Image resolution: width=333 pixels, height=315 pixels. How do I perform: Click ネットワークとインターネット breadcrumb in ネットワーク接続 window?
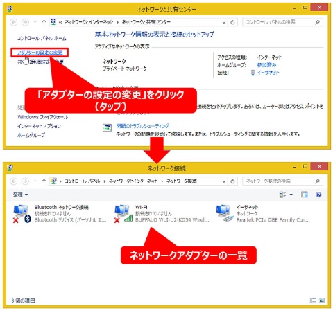(x=133, y=181)
